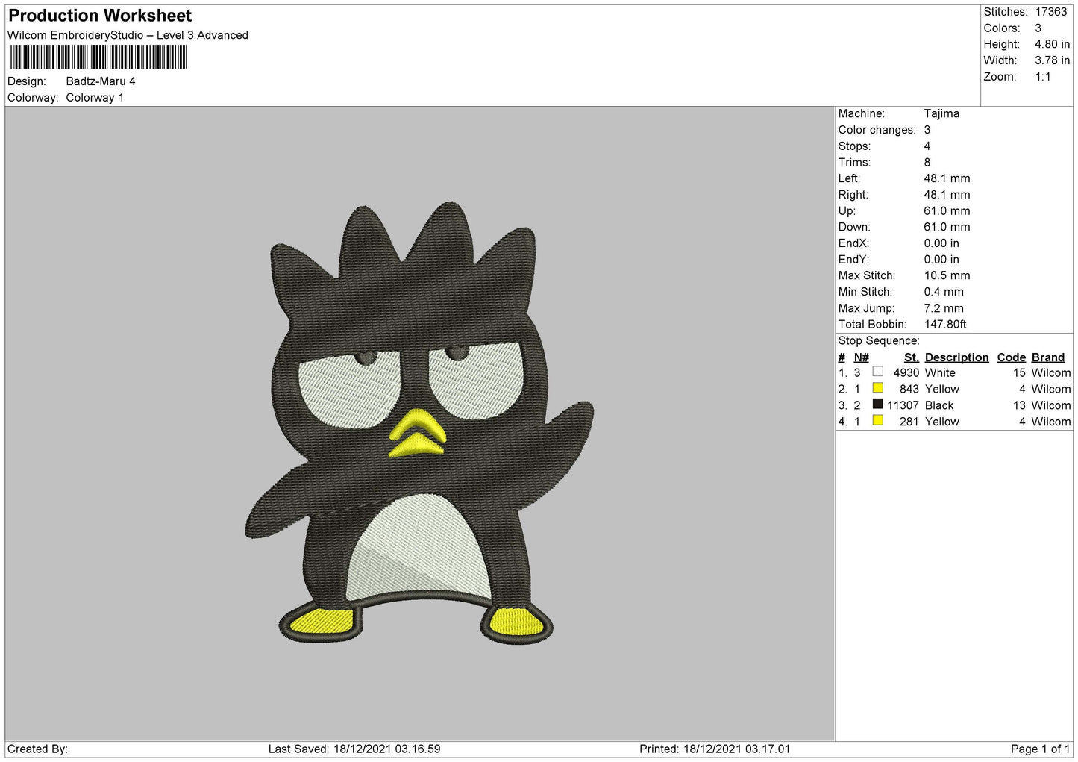Click the Badtz-Maru embroidery design preview
The width and height of the screenshot is (1078, 762).
pos(419,422)
